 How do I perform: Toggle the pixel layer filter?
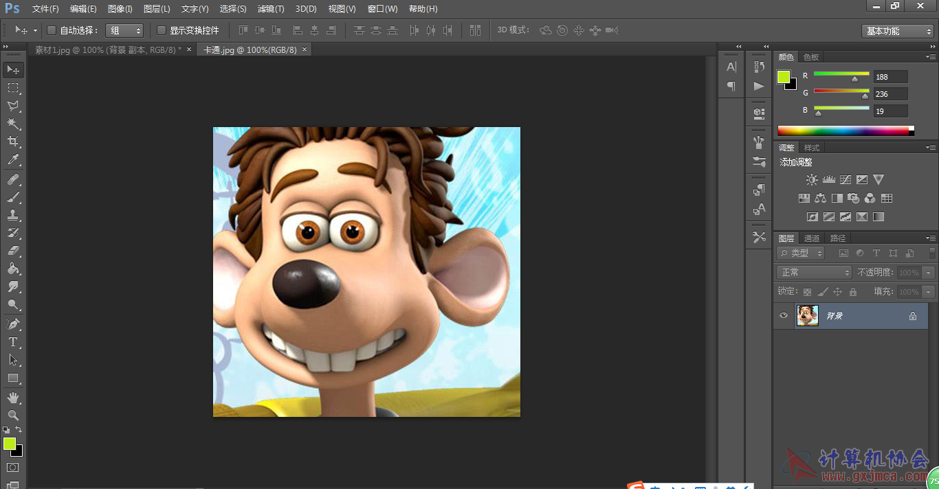[x=843, y=253]
